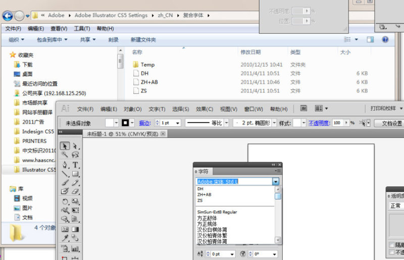
Task: Check the 不透 checkbox in transparency panel
Action: coord(392,252)
